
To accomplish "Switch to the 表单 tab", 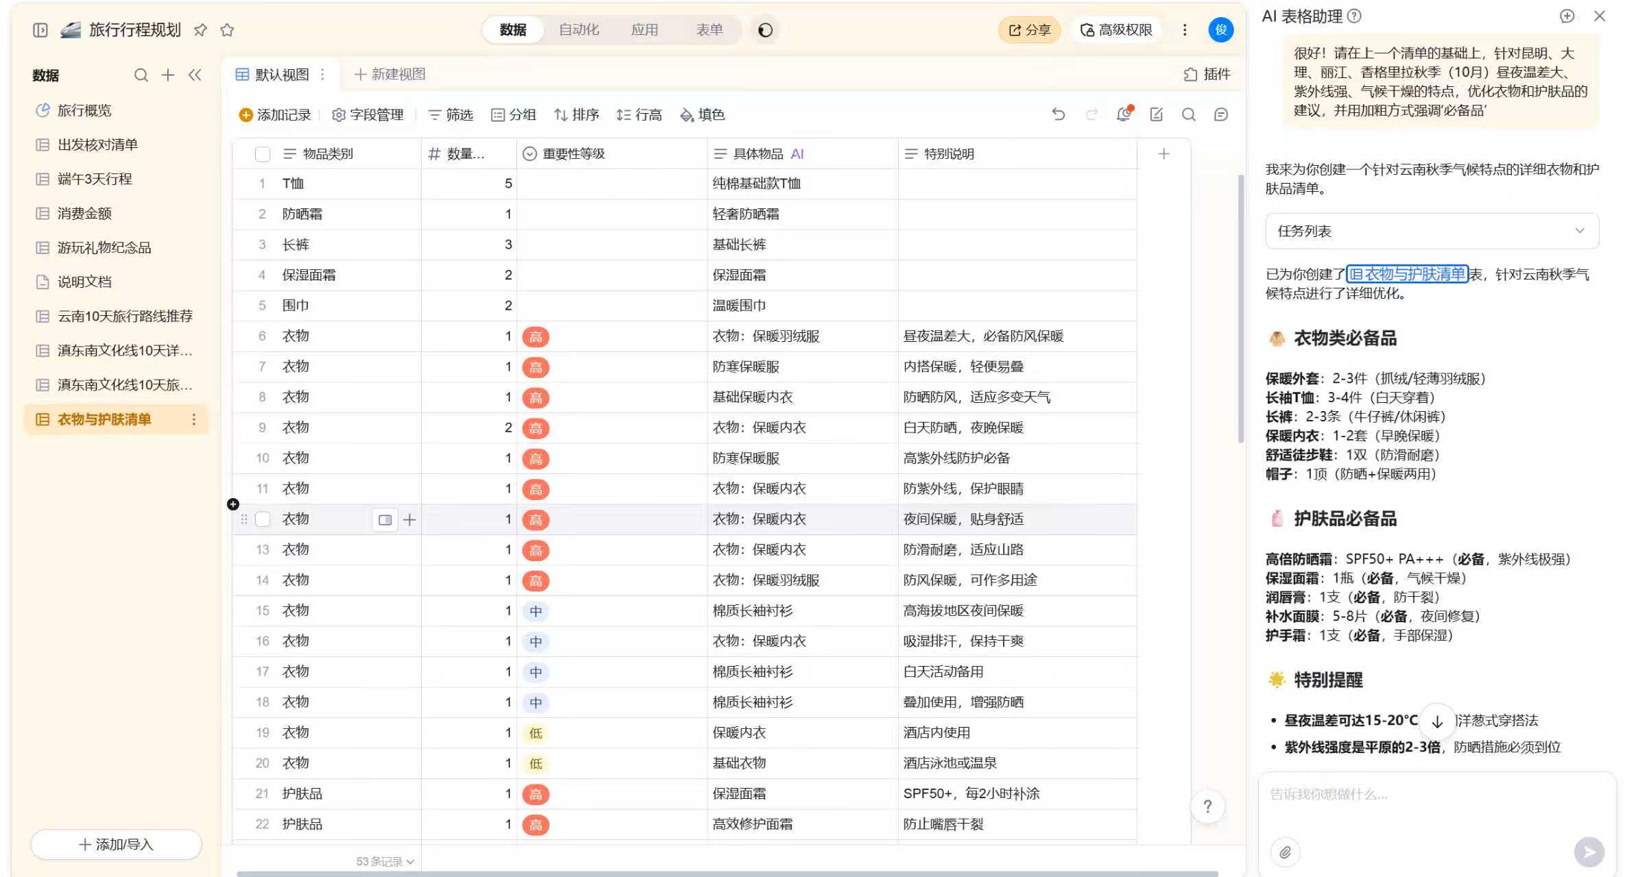I will [x=710, y=29].
